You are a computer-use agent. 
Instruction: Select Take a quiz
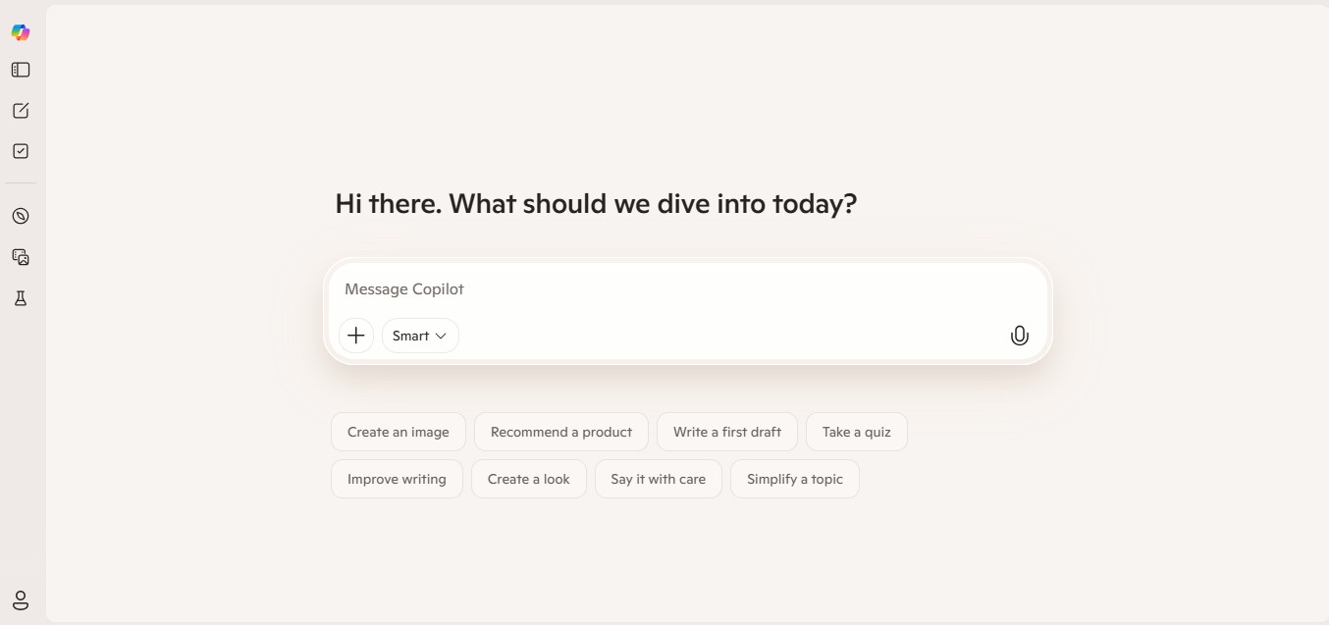pos(856,432)
